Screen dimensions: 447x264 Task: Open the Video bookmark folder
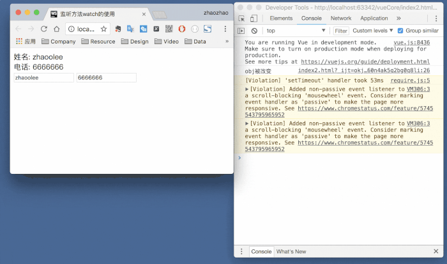(x=167, y=42)
